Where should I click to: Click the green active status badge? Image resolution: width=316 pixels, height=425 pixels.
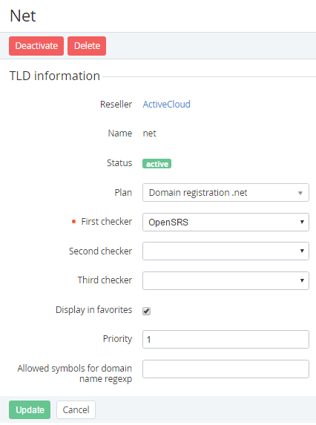tap(157, 164)
